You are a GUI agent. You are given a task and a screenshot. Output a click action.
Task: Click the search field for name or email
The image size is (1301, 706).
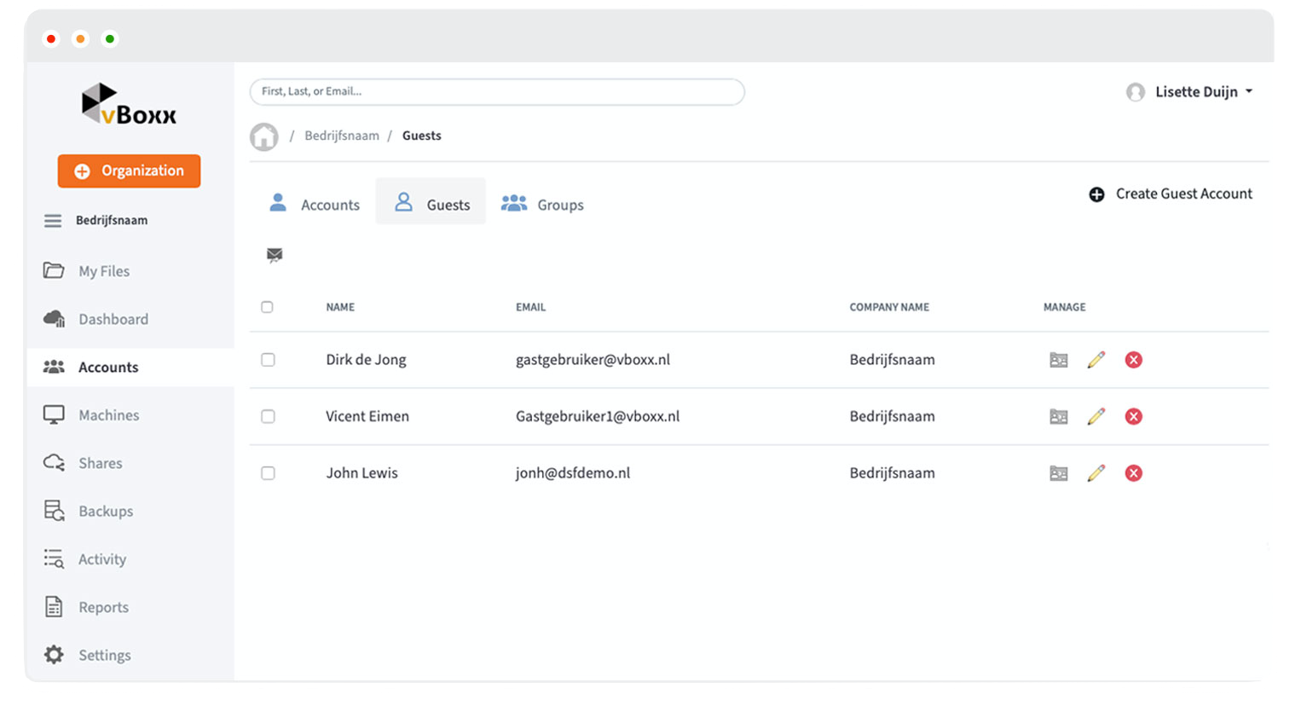pos(497,92)
